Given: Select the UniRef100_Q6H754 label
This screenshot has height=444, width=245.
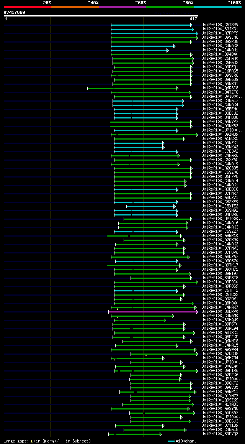Looking at the screenshot, I should pos(220,358).
